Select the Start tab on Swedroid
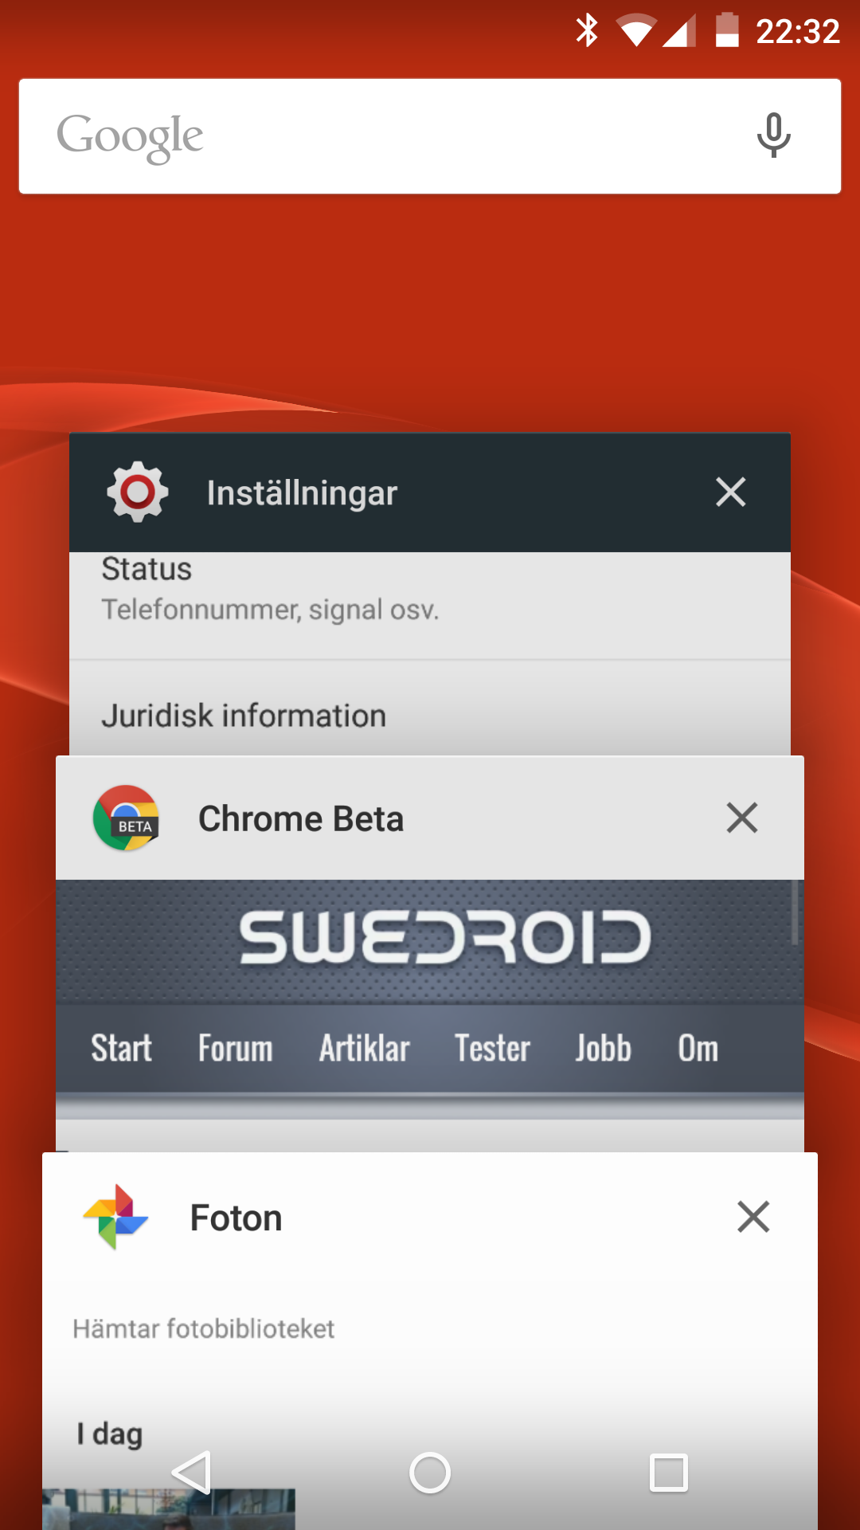The image size is (860, 1530). [x=121, y=1049]
